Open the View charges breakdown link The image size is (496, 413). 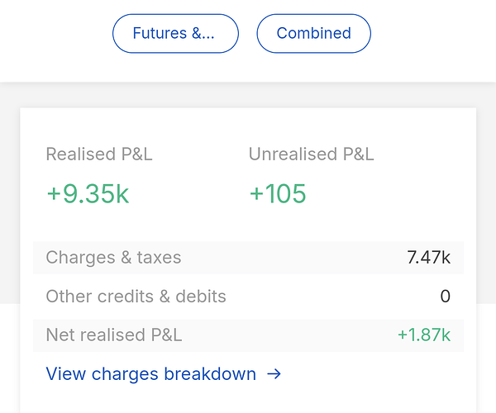(x=151, y=374)
